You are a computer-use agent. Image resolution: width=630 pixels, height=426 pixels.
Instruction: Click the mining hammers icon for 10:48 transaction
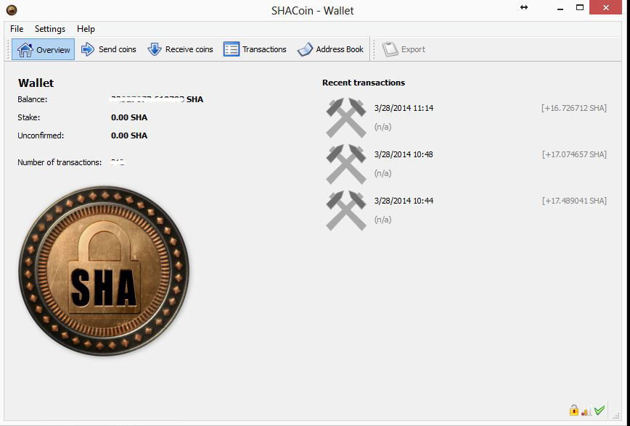346,164
